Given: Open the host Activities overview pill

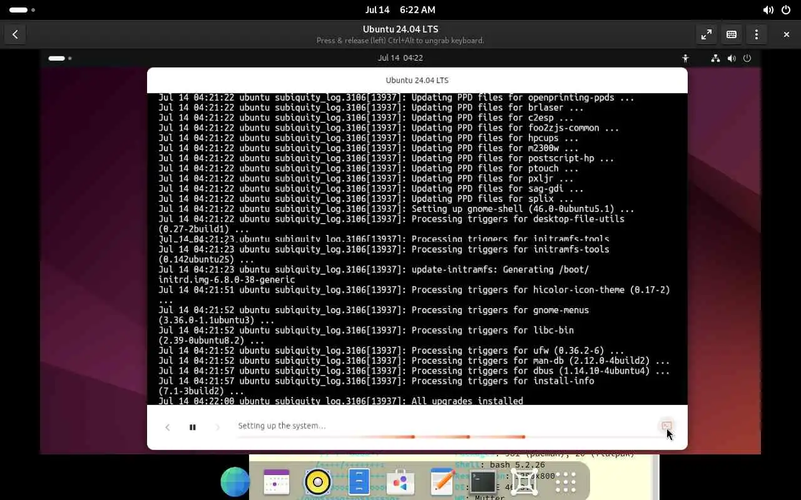Looking at the screenshot, I should [22, 10].
